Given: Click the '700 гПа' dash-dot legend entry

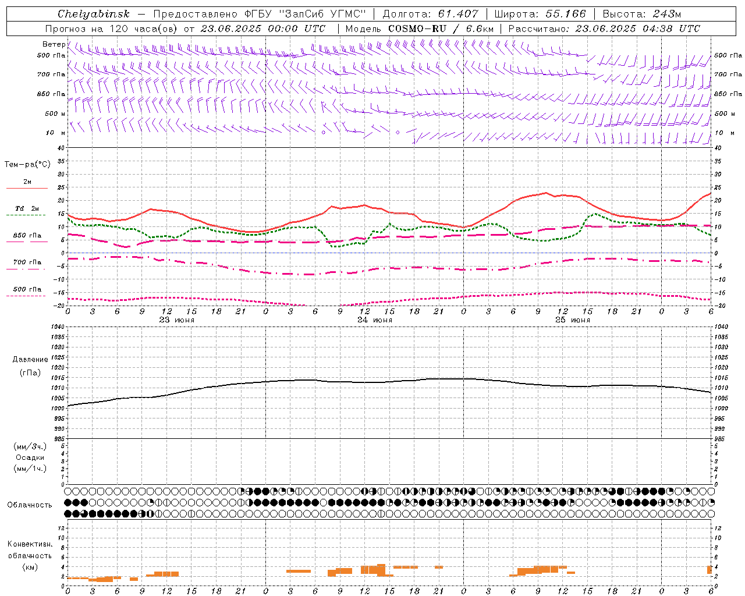Looking at the screenshot, I should tap(27, 265).
